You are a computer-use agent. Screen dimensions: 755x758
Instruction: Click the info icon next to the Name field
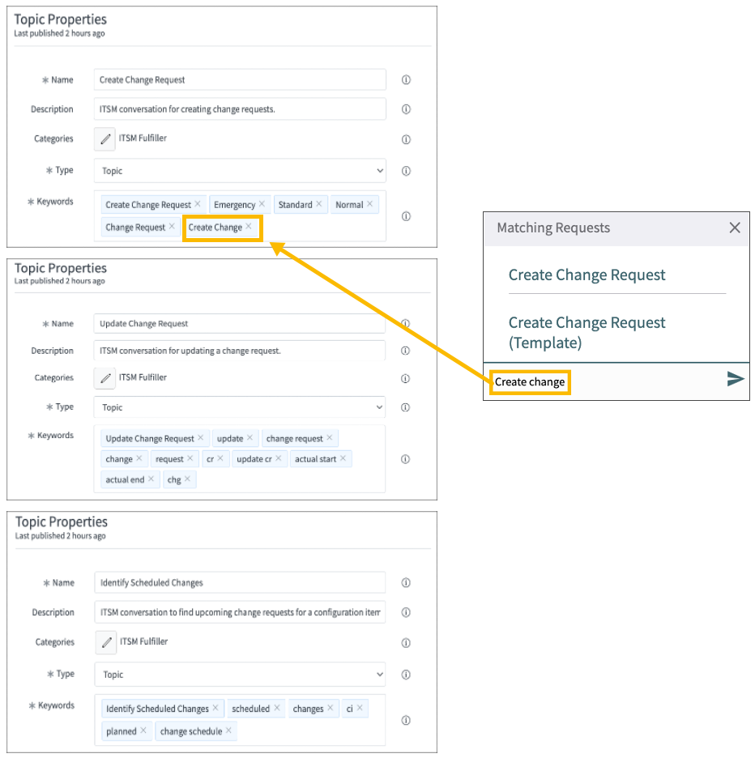[406, 79]
